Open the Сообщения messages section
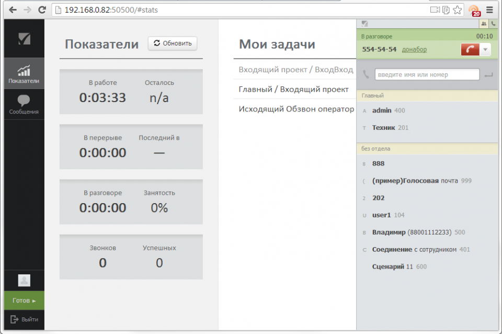 click(x=24, y=105)
